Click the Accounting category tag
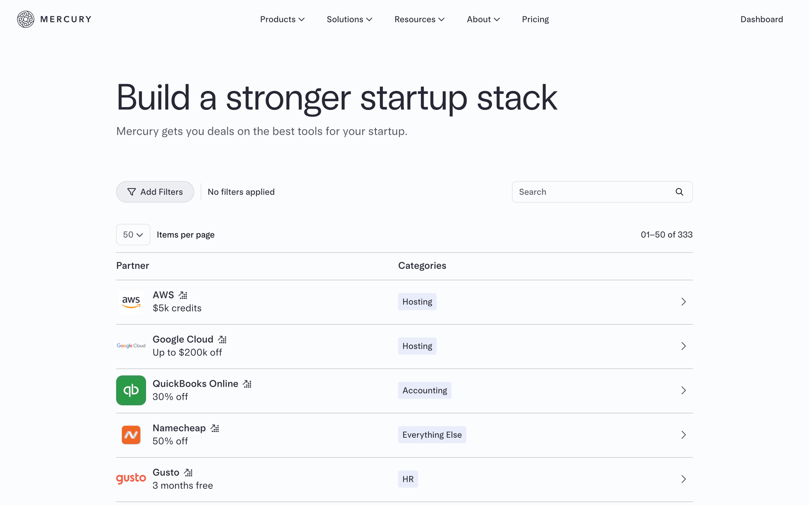This screenshot has width=809, height=505. [425, 391]
